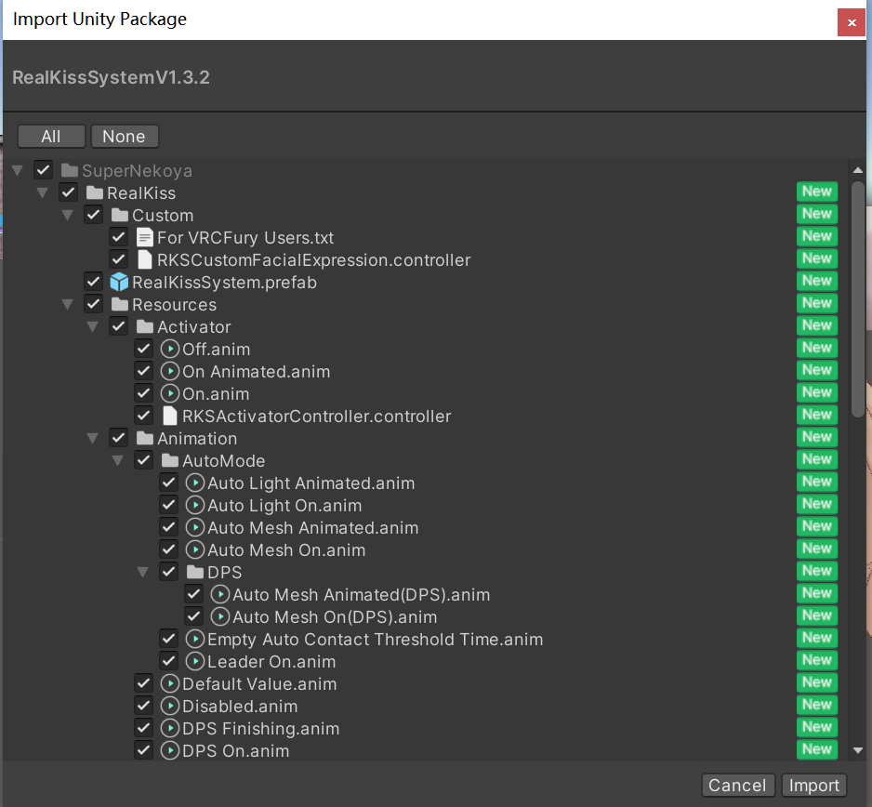872x807 pixels.
Task: Uncheck the On Animated.anim checkbox
Action: (143, 372)
